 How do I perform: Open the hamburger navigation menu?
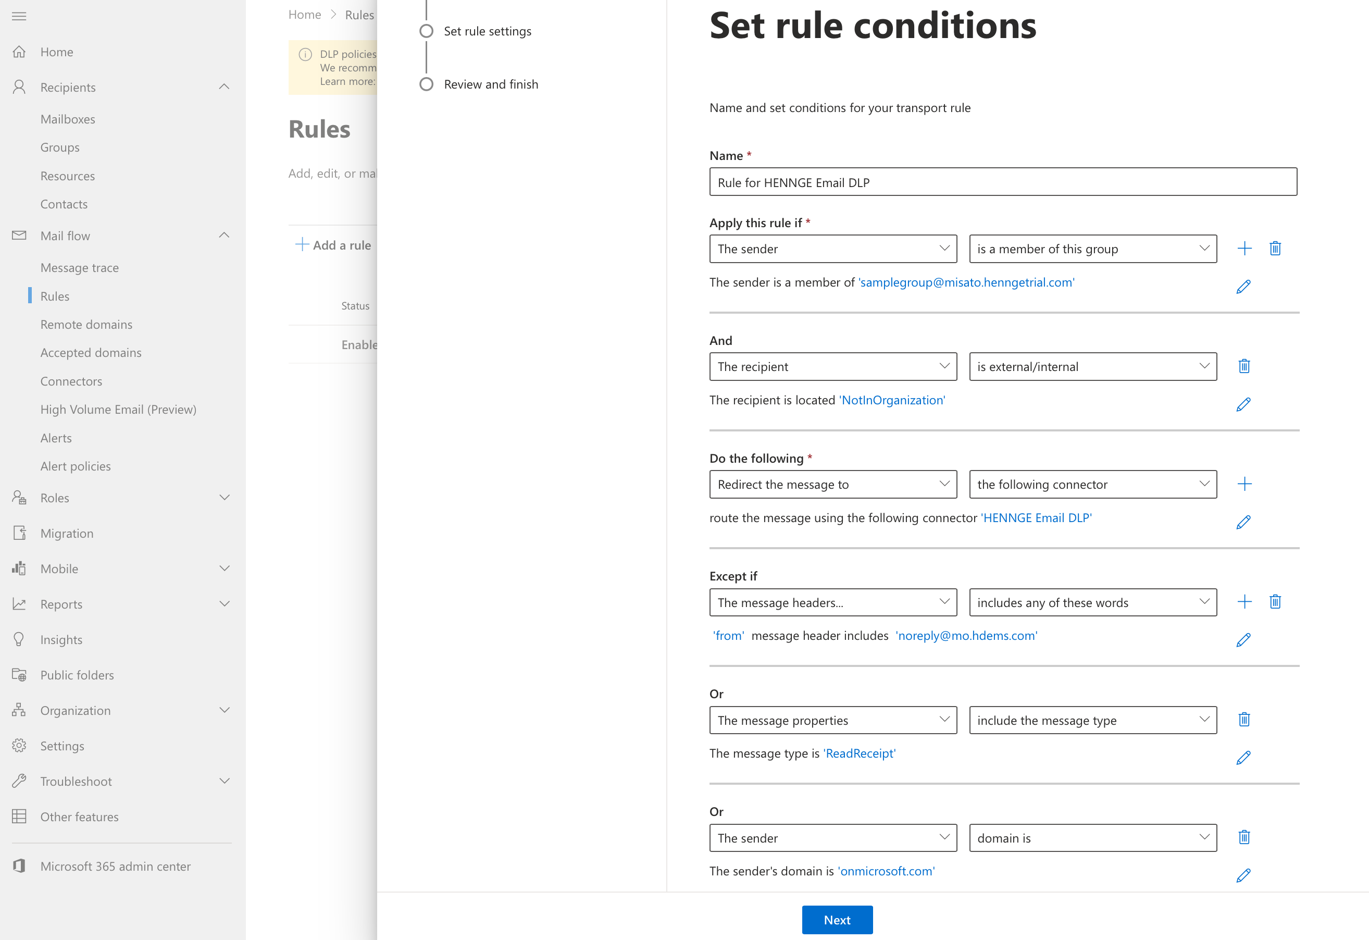[19, 16]
